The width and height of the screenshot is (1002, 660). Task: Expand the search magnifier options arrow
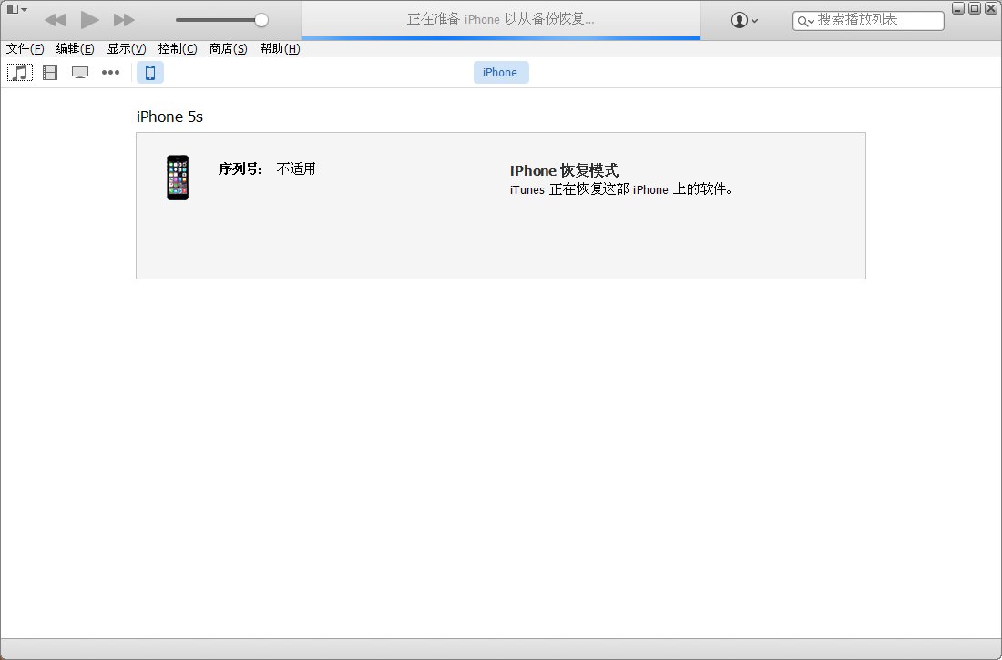(x=805, y=21)
